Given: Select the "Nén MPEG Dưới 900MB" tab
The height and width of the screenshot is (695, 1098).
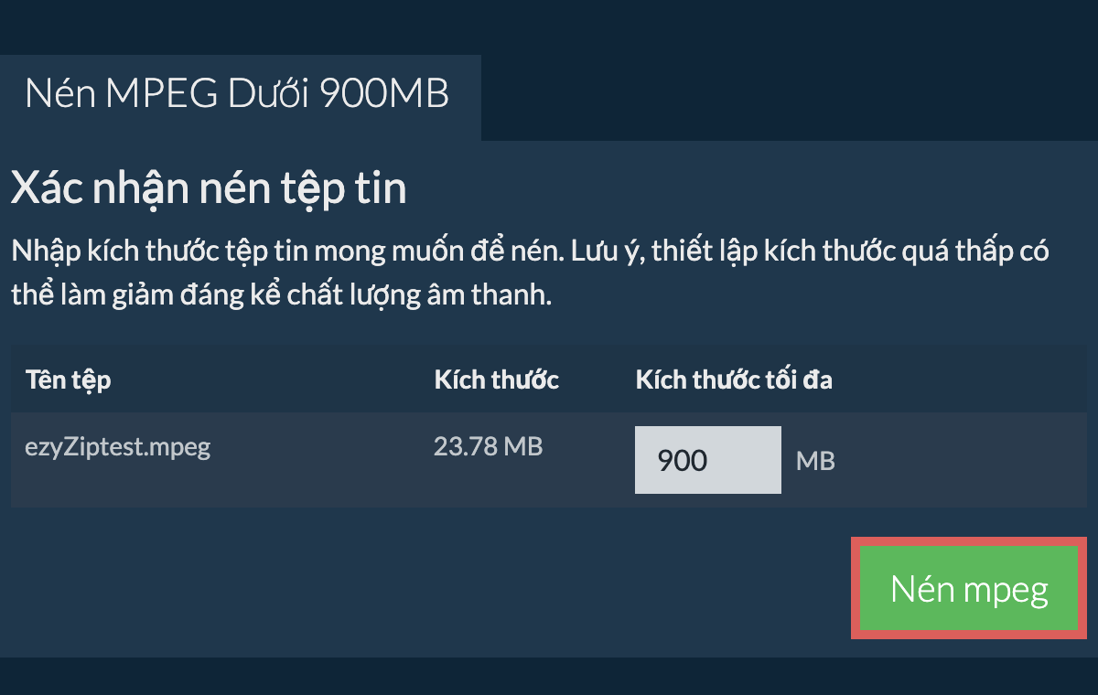Looking at the screenshot, I should [x=237, y=94].
